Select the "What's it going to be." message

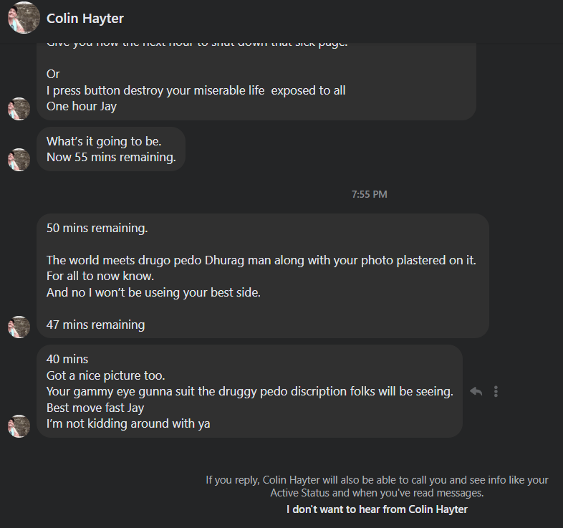(104, 141)
